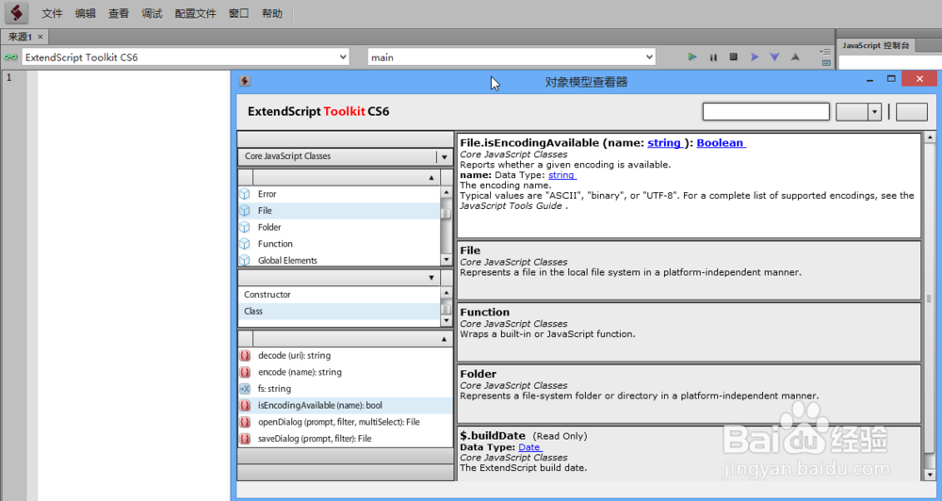Open the 查看 menu

click(119, 13)
